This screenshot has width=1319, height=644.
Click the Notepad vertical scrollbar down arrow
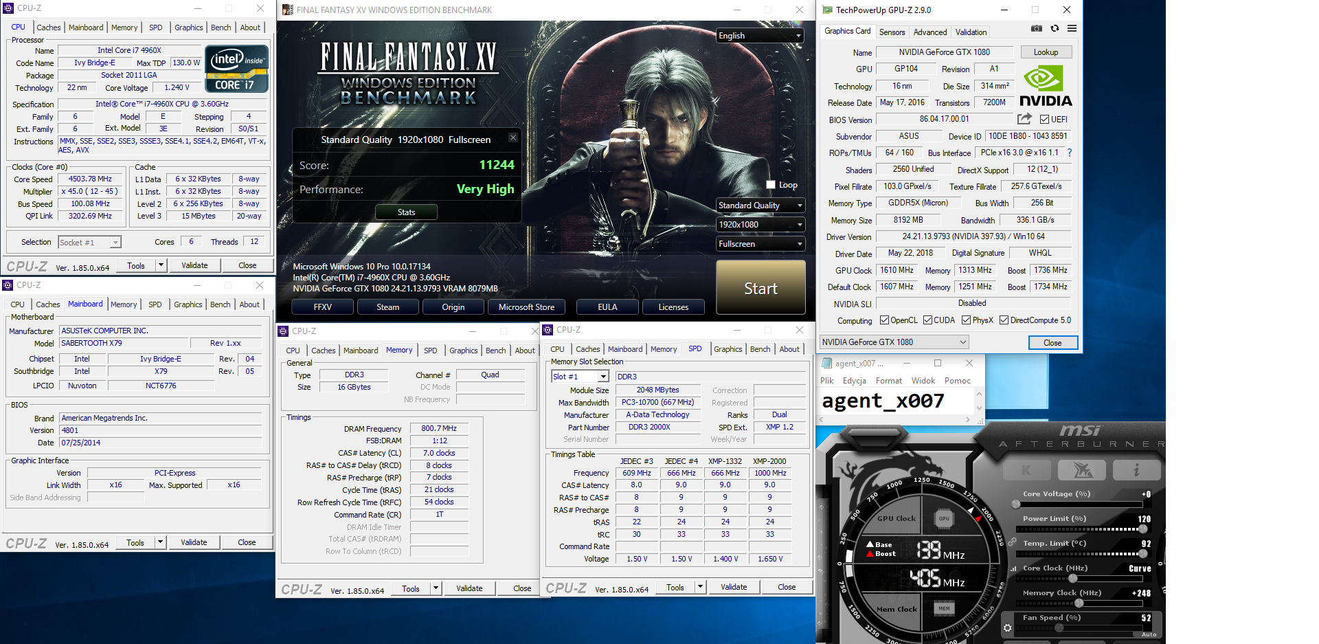[980, 410]
